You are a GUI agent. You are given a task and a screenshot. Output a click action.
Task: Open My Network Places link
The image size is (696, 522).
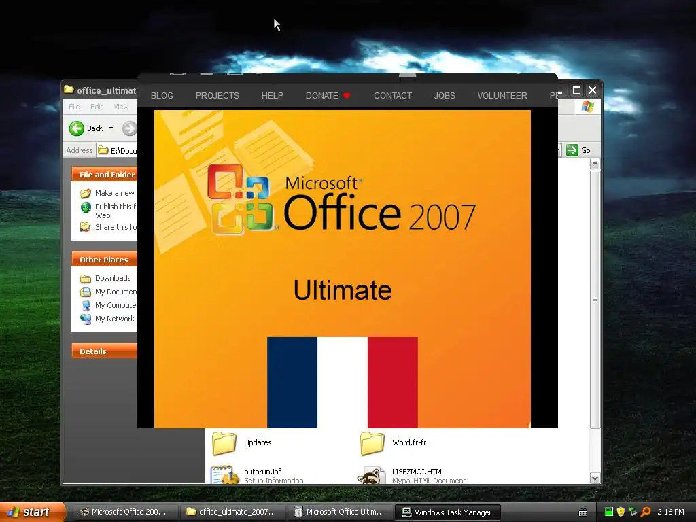coord(116,319)
